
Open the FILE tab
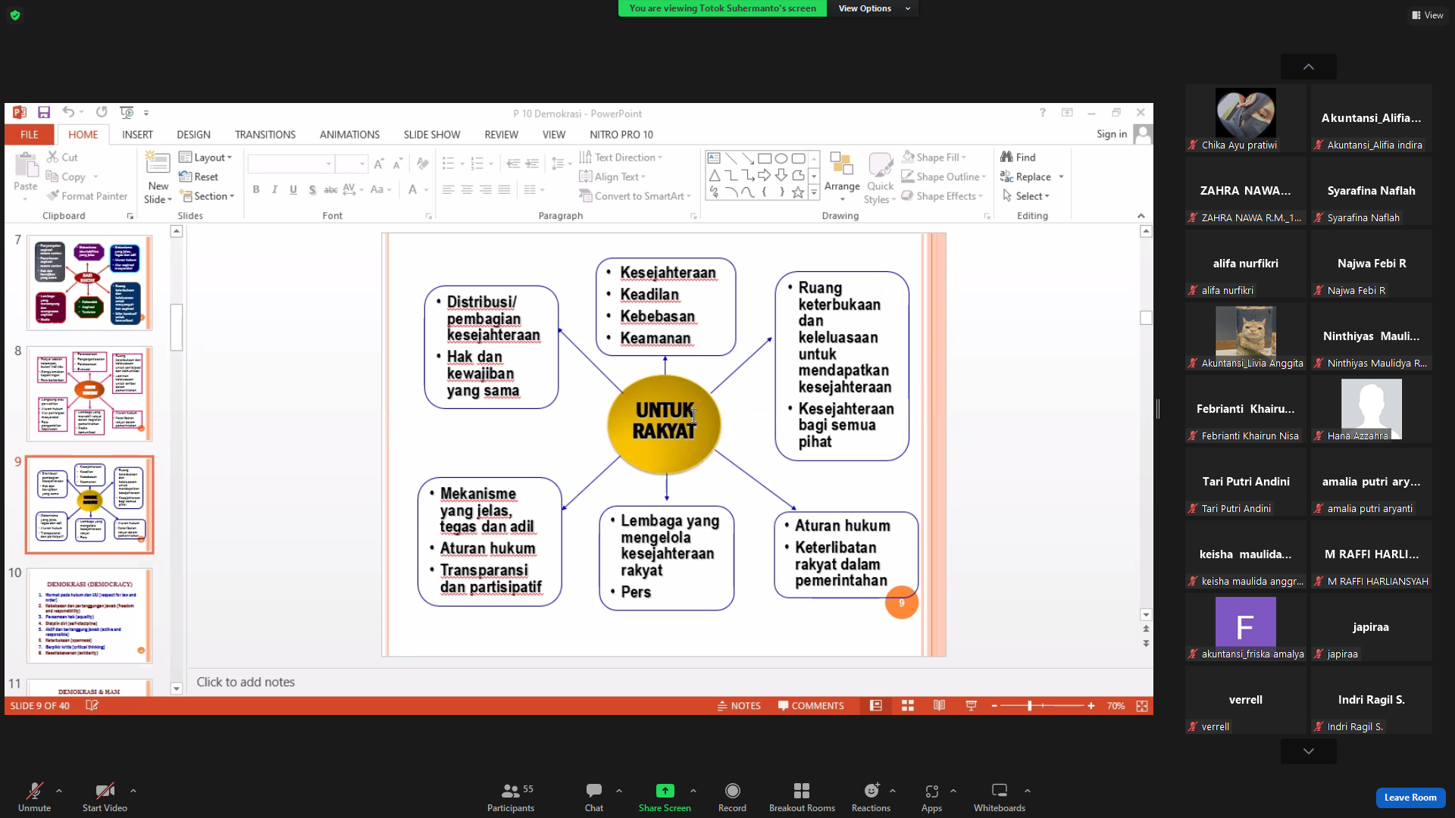pos(30,135)
